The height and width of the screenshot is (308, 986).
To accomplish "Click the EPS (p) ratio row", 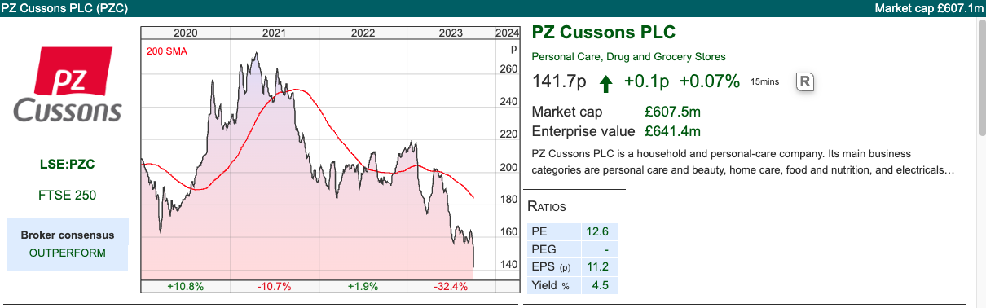I will pyautogui.click(x=573, y=267).
